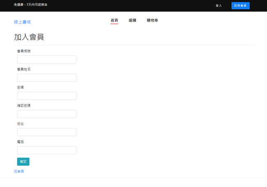Image resolution: width=267 pixels, height=187 pixels.
Task: Open the 選購 nav item
Action: [132, 21]
